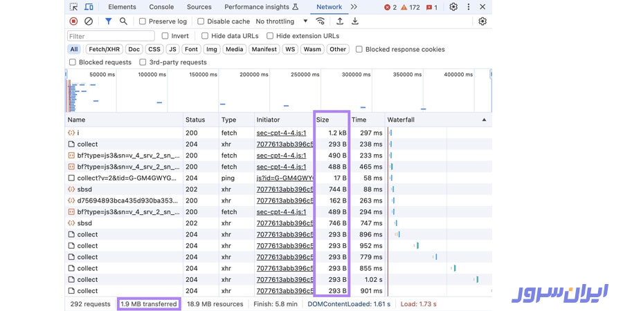623x311 pixels.
Task: Check the Disable cache option
Action: 202,21
